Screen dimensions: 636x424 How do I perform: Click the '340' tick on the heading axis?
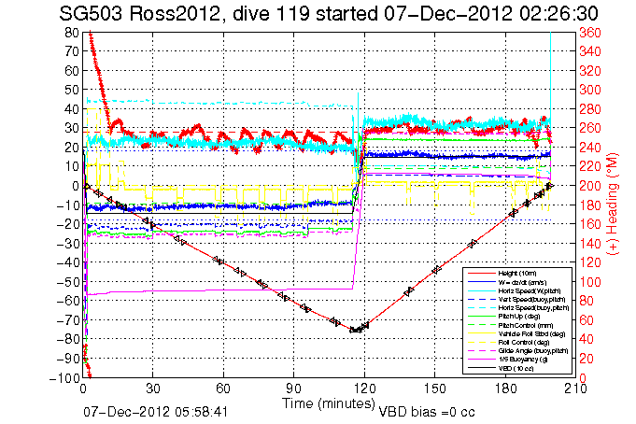point(590,51)
